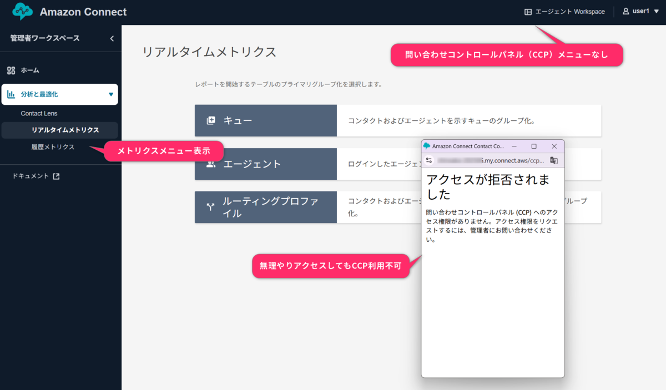Click the ルーティングプロファイル routing icon

click(210, 207)
